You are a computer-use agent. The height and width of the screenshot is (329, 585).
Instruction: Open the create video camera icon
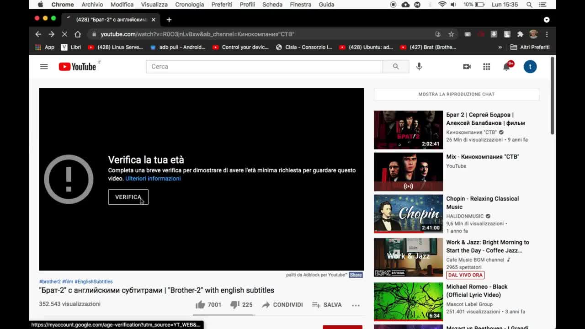(x=467, y=67)
